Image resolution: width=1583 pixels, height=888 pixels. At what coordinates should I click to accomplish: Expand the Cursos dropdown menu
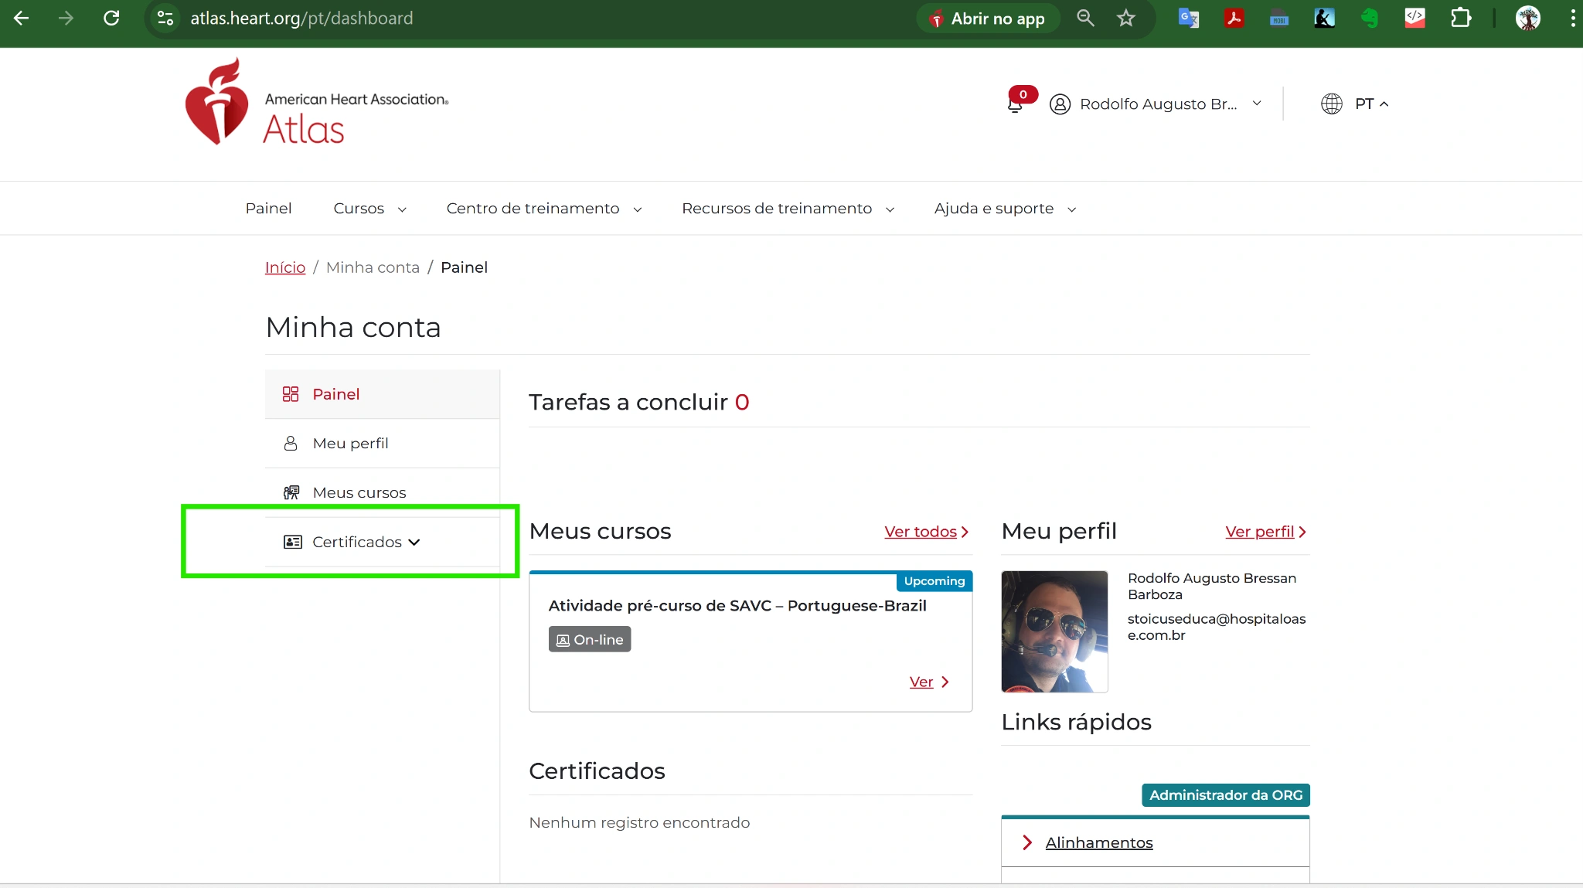[x=369, y=208]
